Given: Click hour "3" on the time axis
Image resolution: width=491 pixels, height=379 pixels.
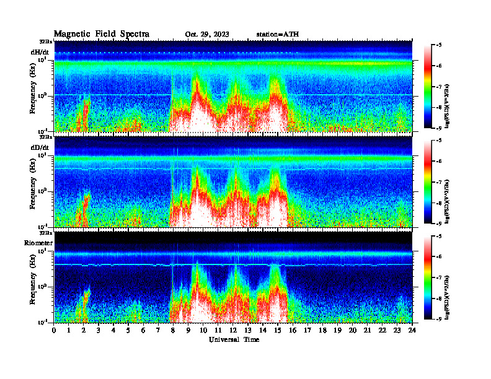Looking at the screenshot, I should click(x=99, y=330).
